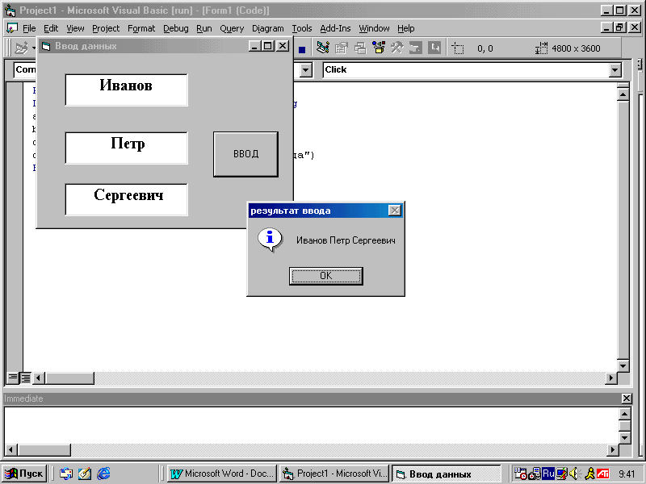Click code window vertical scroll down arrow

pos(623,365)
